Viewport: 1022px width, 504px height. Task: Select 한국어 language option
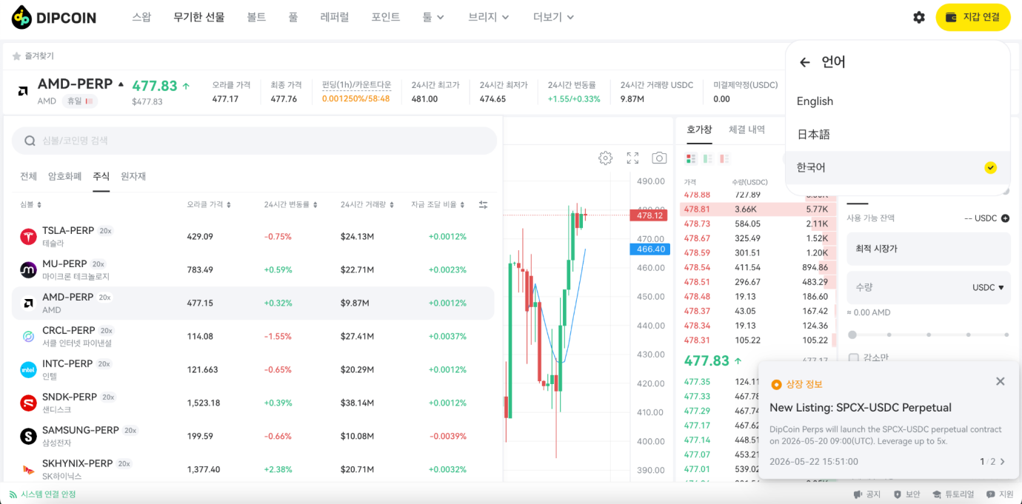pos(898,168)
